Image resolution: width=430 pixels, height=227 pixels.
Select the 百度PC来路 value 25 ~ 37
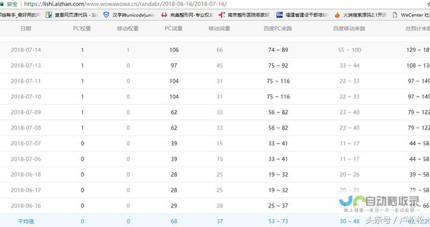pyautogui.click(x=278, y=206)
